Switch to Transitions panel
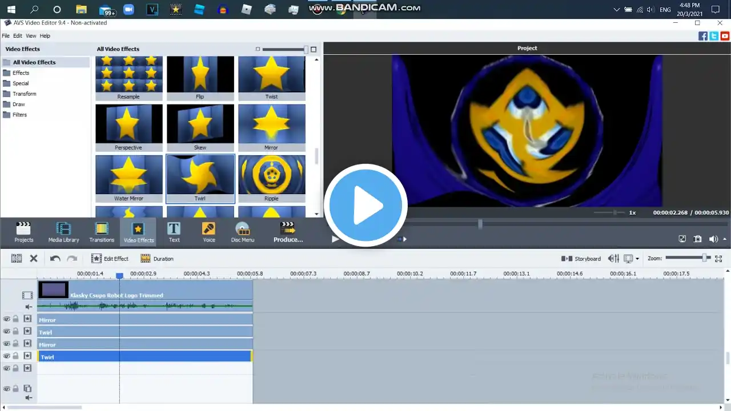The width and height of the screenshot is (731, 411). tap(102, 232)
